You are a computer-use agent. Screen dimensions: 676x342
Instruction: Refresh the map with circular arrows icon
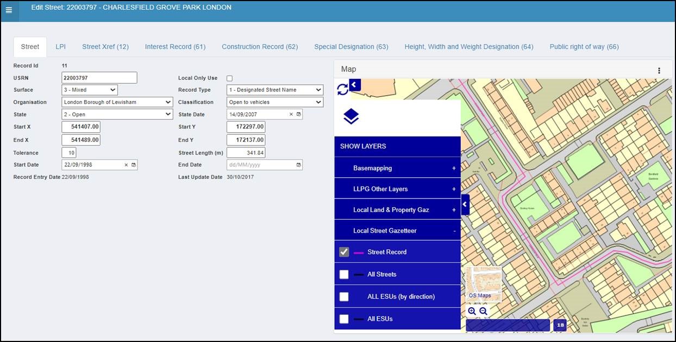[343, 89]
